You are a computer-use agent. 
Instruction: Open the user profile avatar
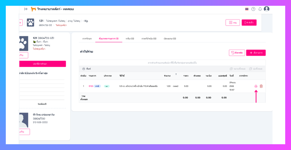[x=266, y=9]
